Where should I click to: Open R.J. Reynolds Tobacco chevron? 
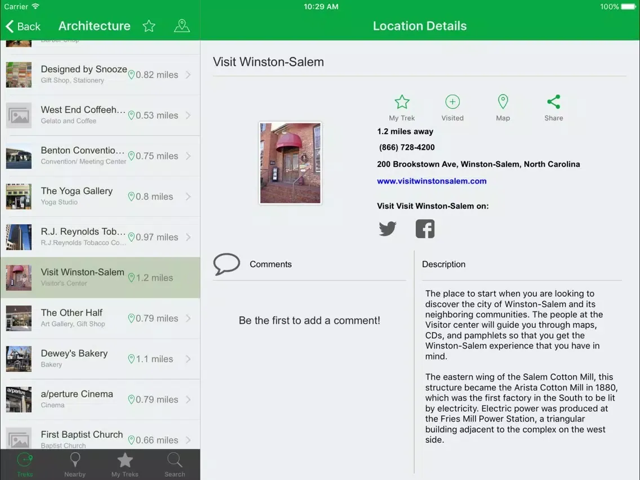pos(188,237)
